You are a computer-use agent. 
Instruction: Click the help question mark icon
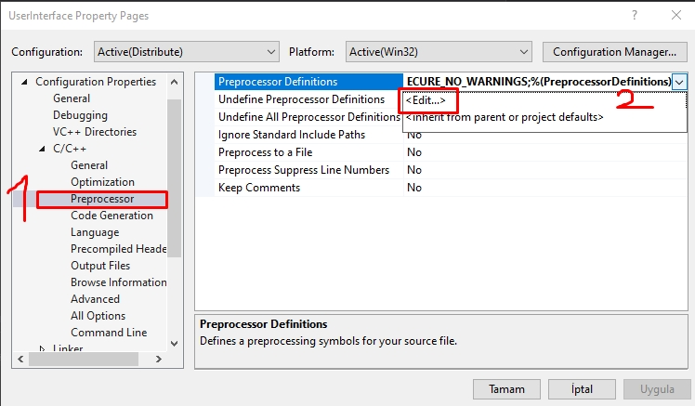tap(635, 15)
